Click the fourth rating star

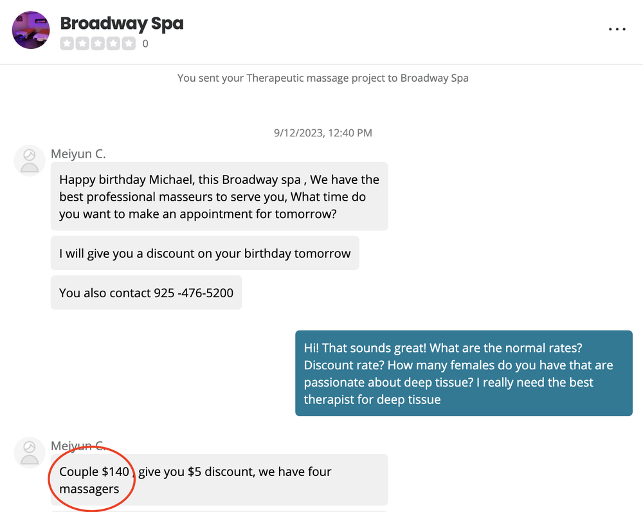tap(113, 44)
